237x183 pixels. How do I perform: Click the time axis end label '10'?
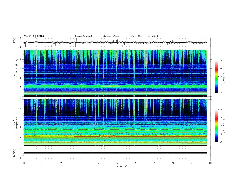click(x=210, y=163)
